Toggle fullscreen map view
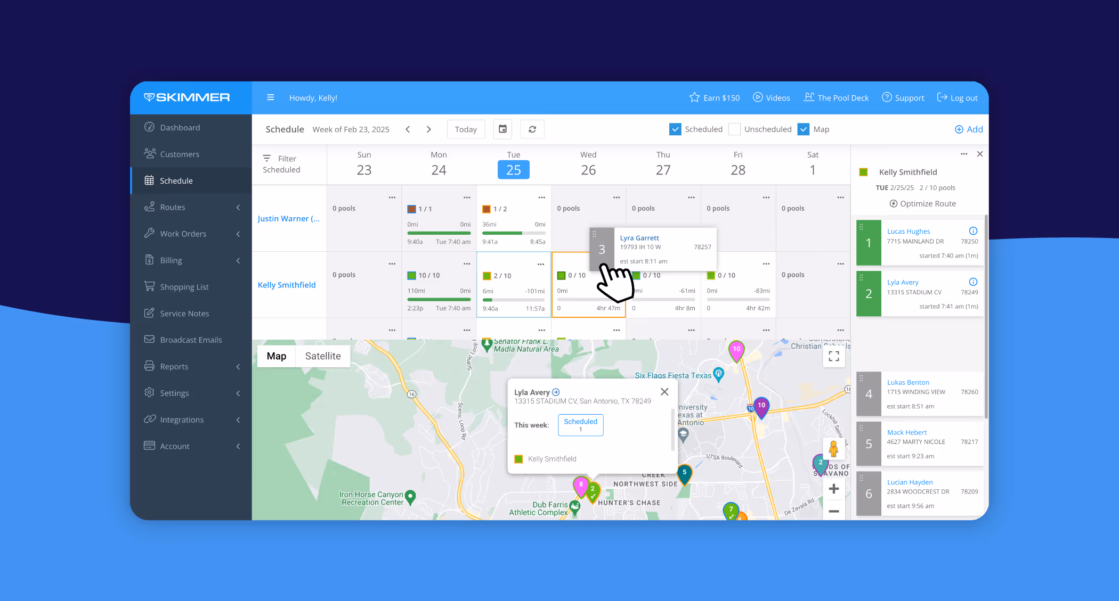This screenshot has height=601, width=1119. tap(834, 356)
